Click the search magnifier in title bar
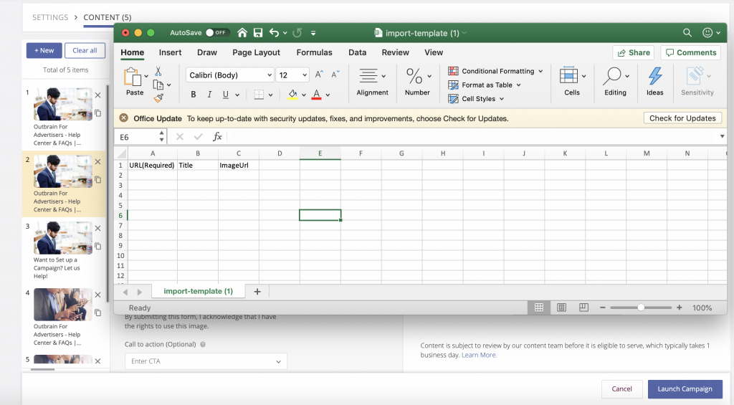 [687, 33]
